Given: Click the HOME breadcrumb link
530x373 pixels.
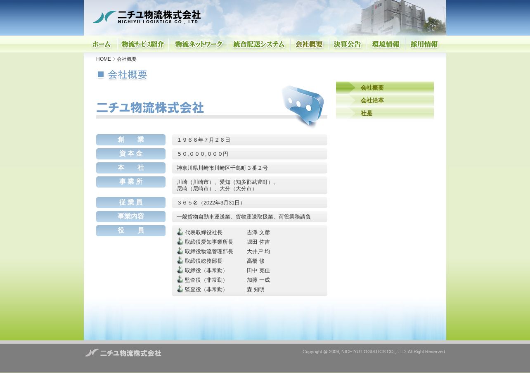Looking at the screenshot, I should tap(104, 59).
